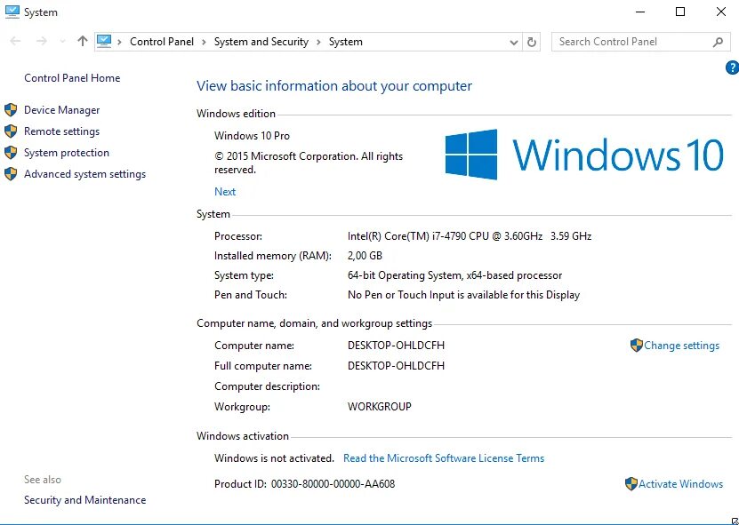Click the shield icon beside Device Manager
The height and width of the screenshot is (525, 739).
11,110
